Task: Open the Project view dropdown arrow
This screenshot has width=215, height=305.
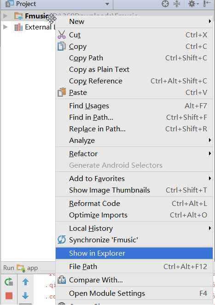Action: 107,4
